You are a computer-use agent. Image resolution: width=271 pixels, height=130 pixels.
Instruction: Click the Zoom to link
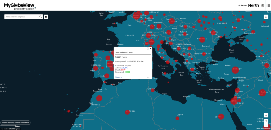tap(119, 77)
